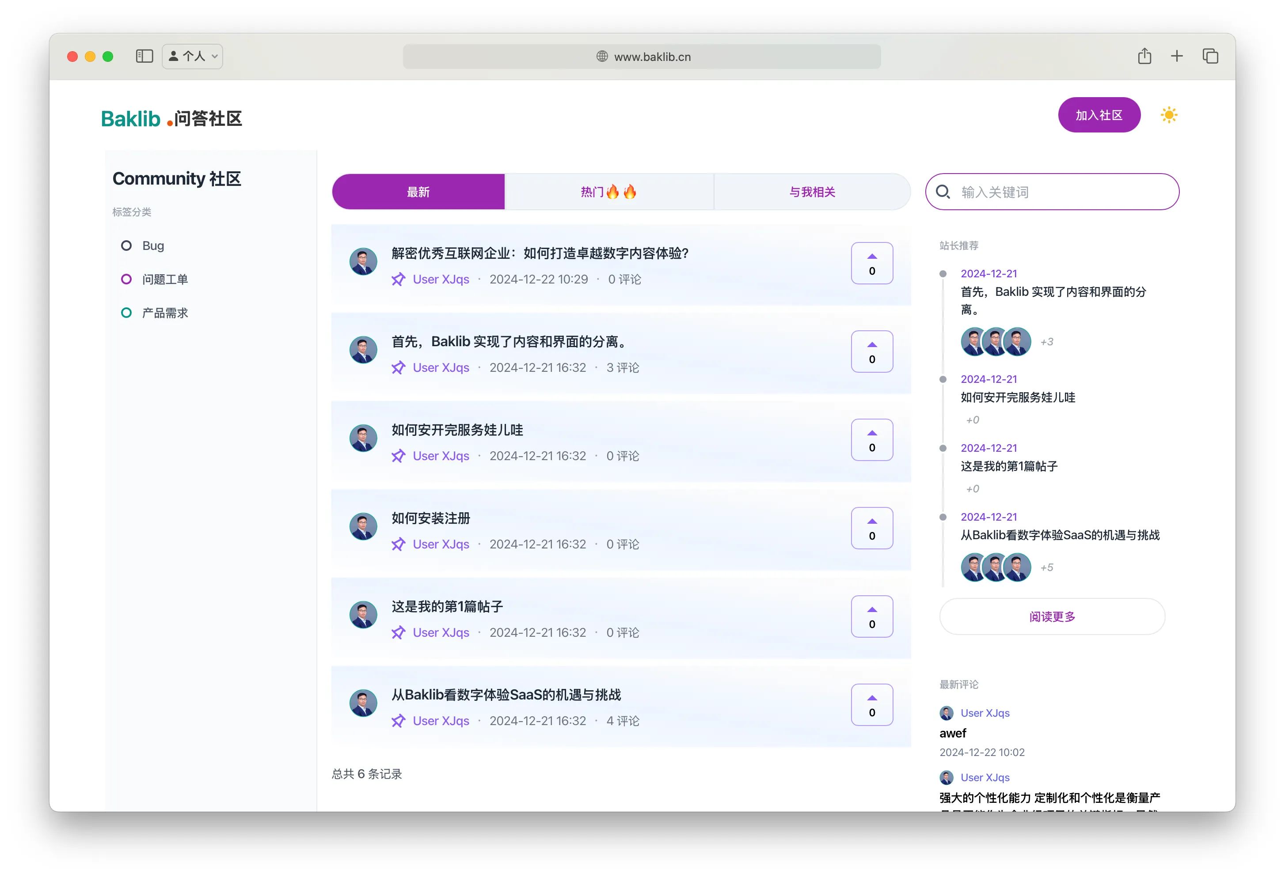The height and width of the screenshot is (877, 1285).
Task: Click the search magnifier icon
Action: tap(942, 192)
